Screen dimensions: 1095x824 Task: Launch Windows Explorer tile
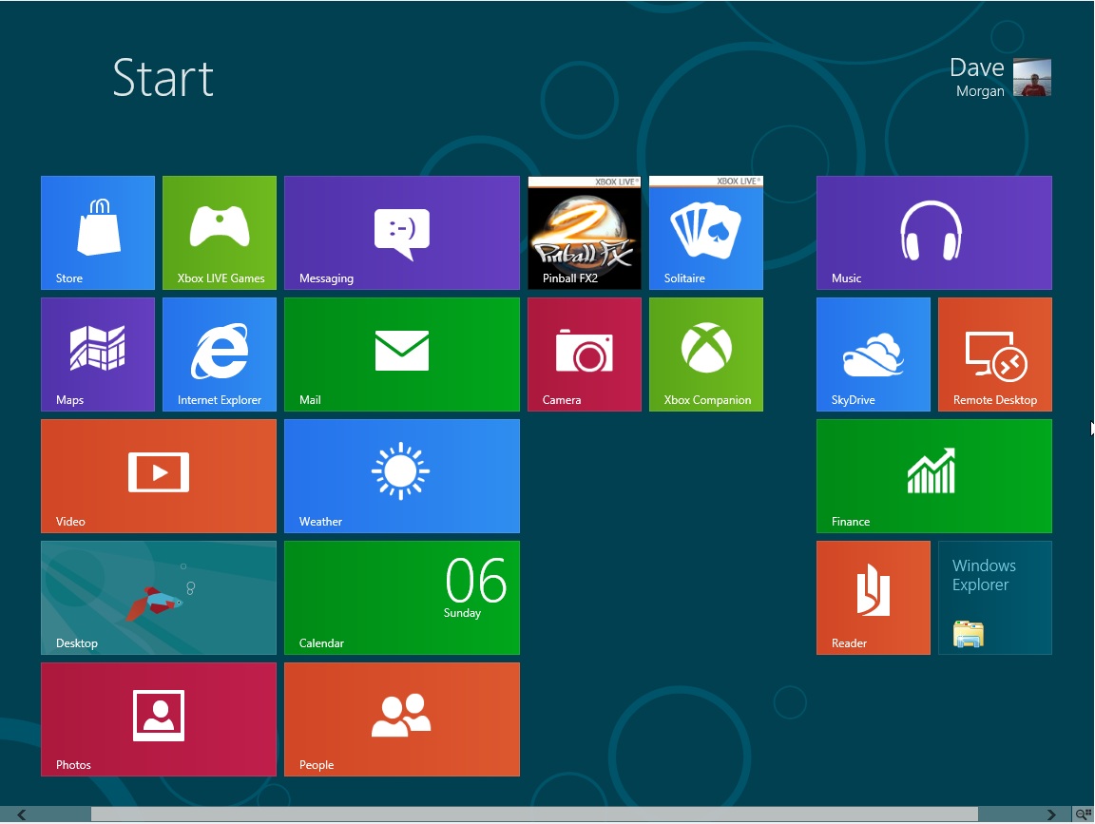coord(995,598)
